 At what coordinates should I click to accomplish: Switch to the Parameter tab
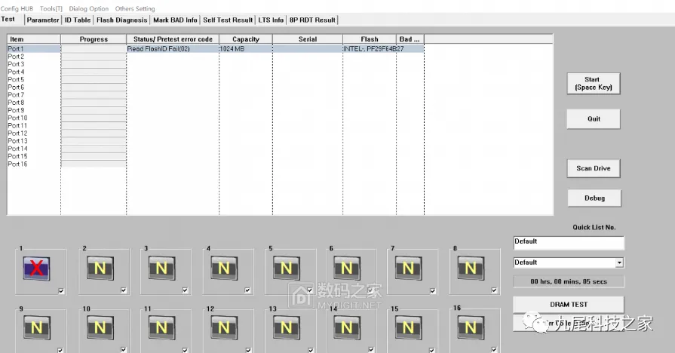click(x=43, y=20)
